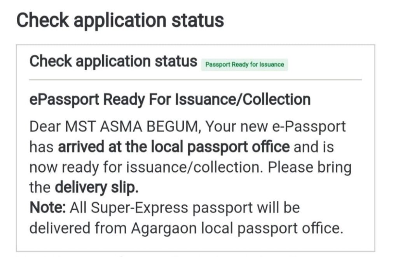This screenshot has height=257, width=398.
Task: Click the horizontal divider under the card heading
Action: (x=195, y=80)
